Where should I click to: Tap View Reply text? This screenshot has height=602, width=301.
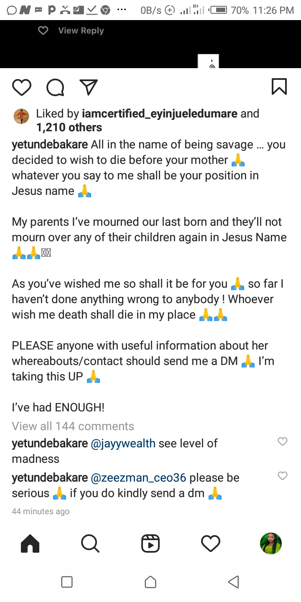click(81, 31)
